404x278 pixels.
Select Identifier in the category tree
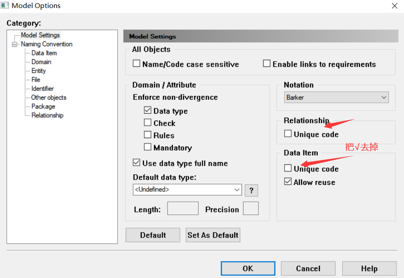pyautogui.click(x=42, y=89)
